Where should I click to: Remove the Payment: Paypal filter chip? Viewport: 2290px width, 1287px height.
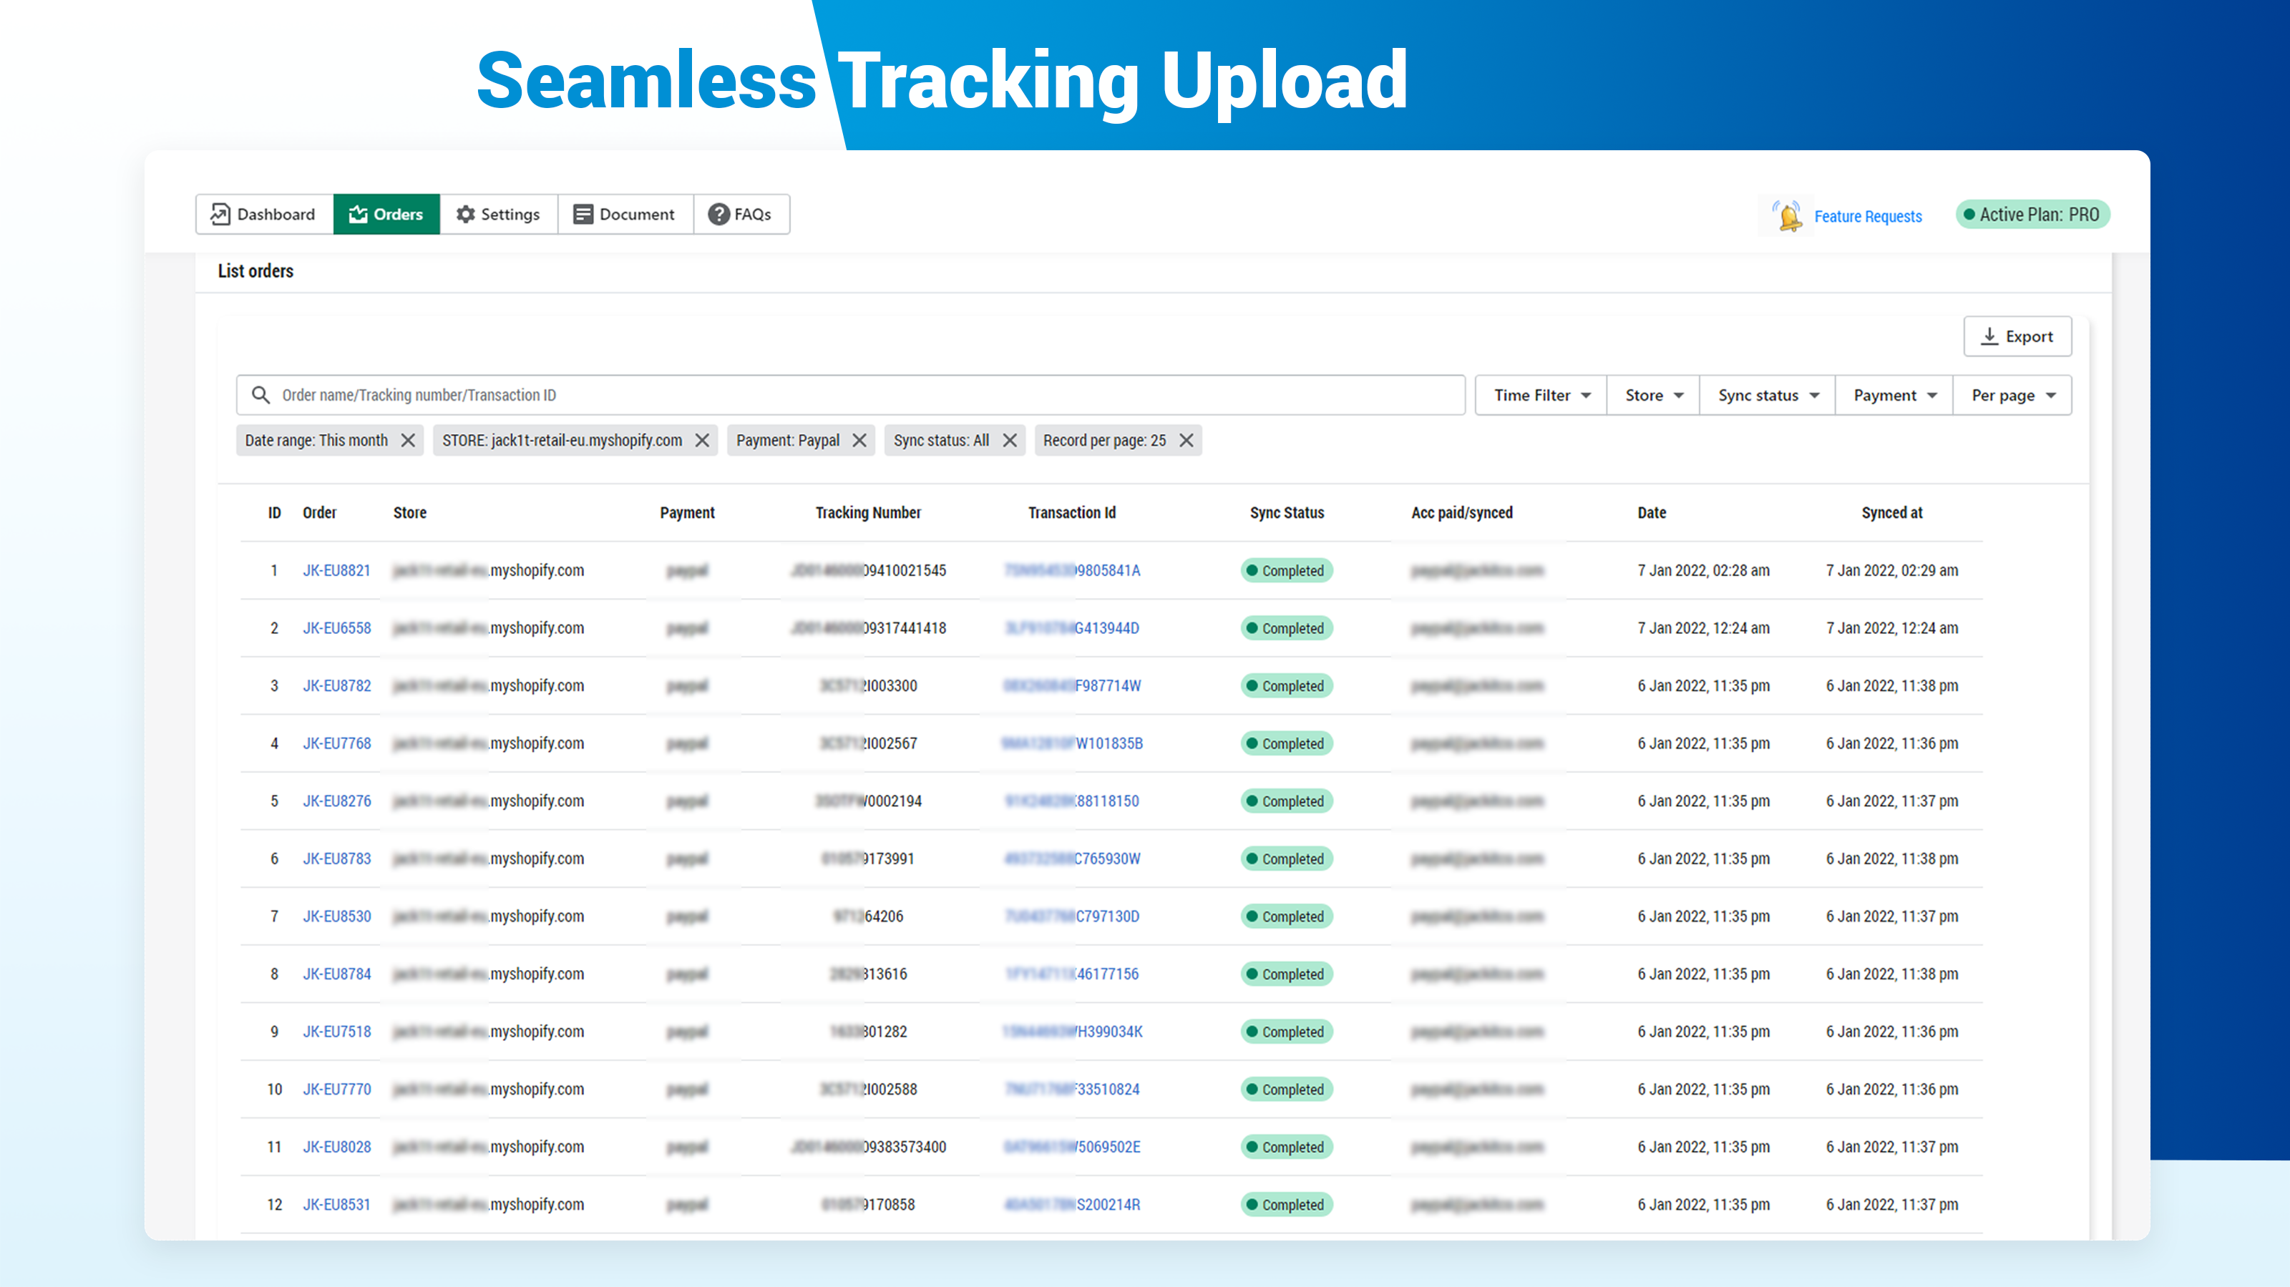click(859, 440)
